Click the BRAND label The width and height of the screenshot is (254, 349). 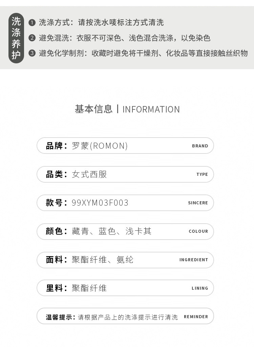pos(200,146)
